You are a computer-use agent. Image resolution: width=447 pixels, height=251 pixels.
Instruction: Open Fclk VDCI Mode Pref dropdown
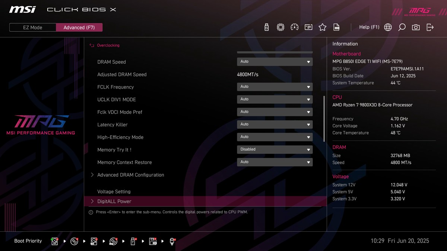[x=275, y=112]
